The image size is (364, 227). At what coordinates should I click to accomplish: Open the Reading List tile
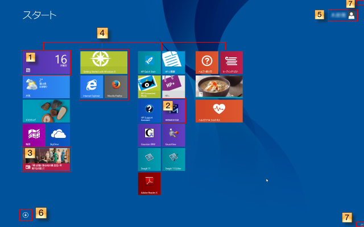[x=231, y=62]
